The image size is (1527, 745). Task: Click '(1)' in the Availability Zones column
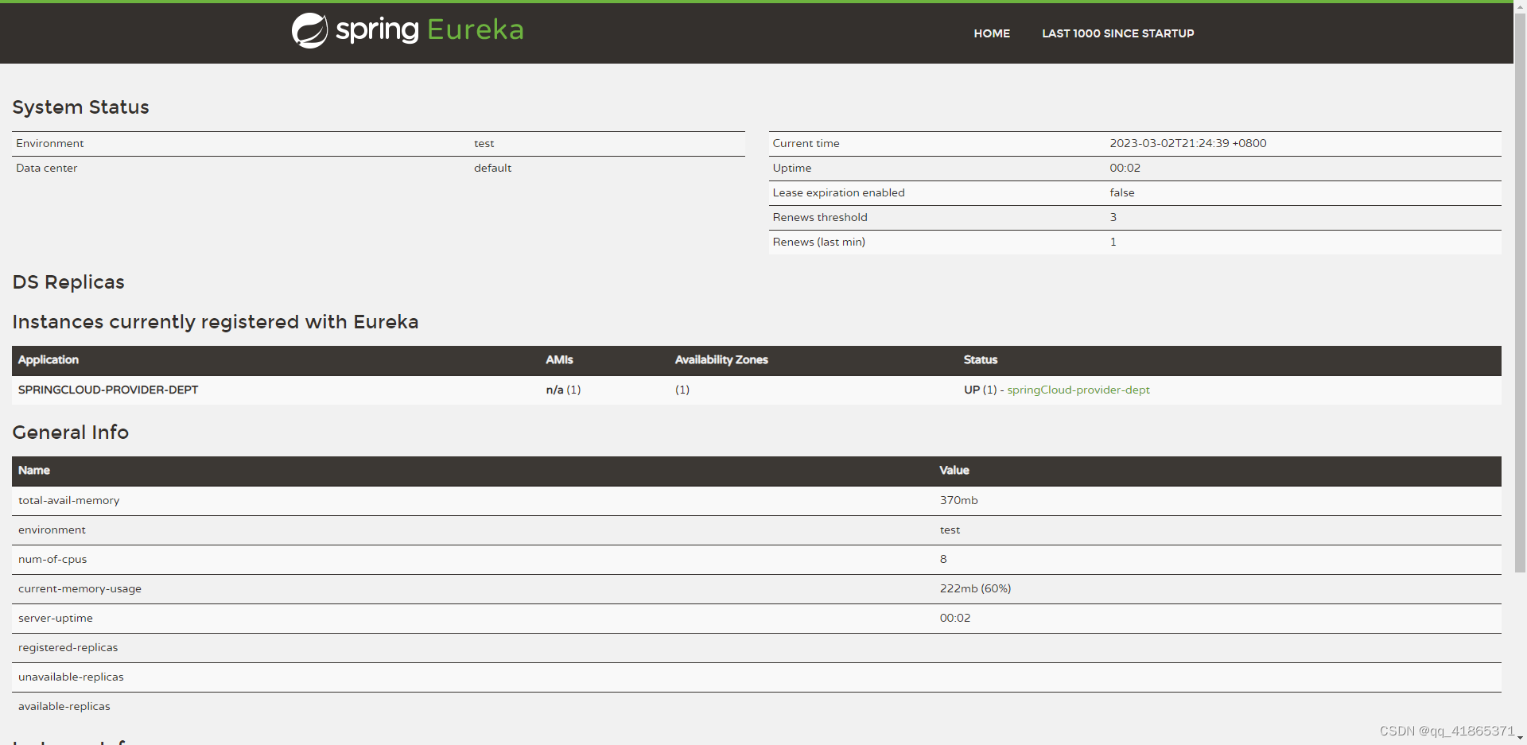point(682,390)
